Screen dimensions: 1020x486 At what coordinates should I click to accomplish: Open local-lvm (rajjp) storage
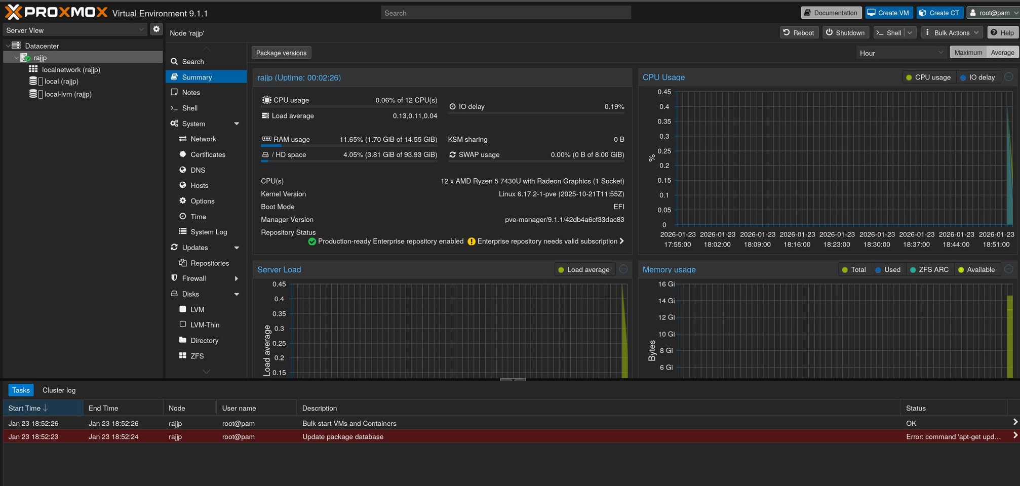(68, 94)
